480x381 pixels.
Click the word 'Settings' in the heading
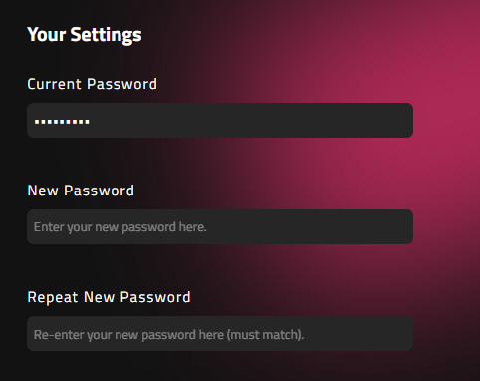[106, 35]
